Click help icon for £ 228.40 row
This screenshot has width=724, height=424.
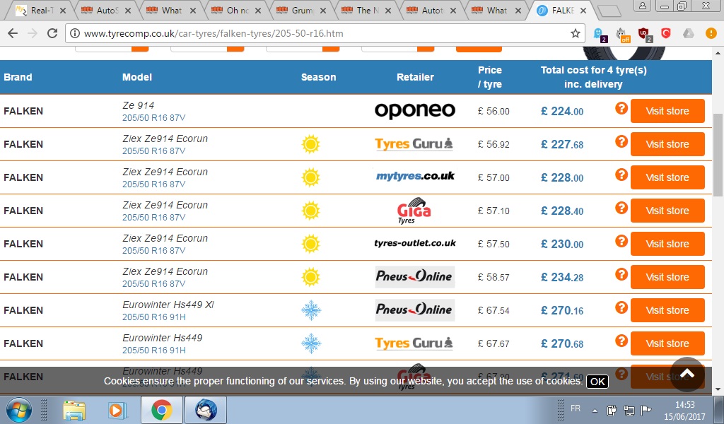pyautogui.click(x=621, y=208)
